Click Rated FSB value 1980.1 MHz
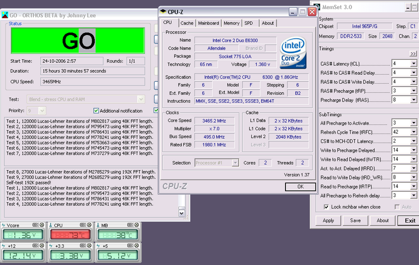This screenshot has height=265, width=419. (x=214, y=145)
